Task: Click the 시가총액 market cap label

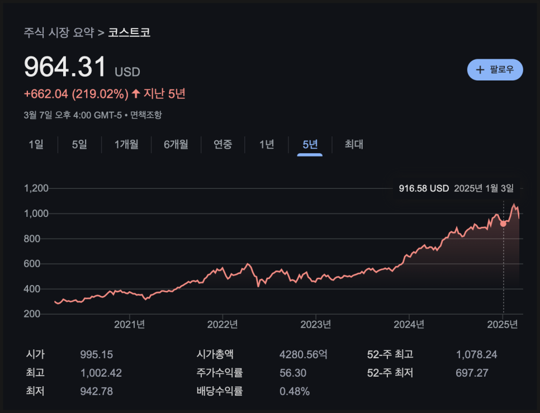Action: coord(215,354)
